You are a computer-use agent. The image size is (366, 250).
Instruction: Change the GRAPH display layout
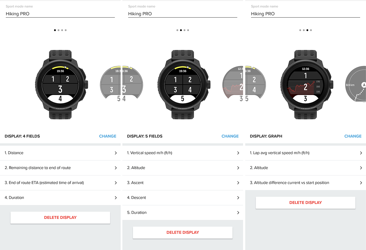(353, 136)
